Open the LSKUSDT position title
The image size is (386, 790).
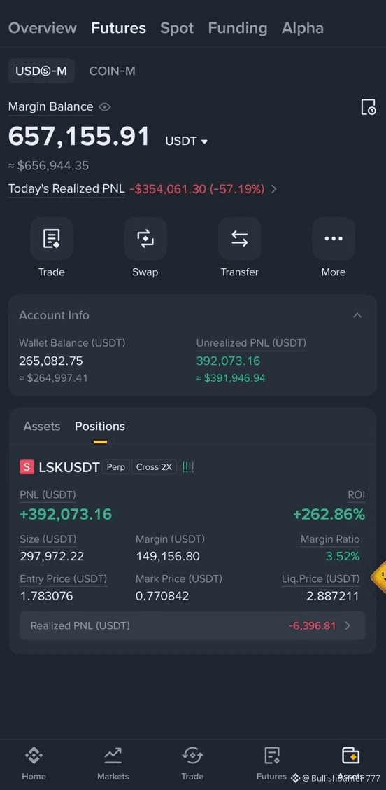69,468
